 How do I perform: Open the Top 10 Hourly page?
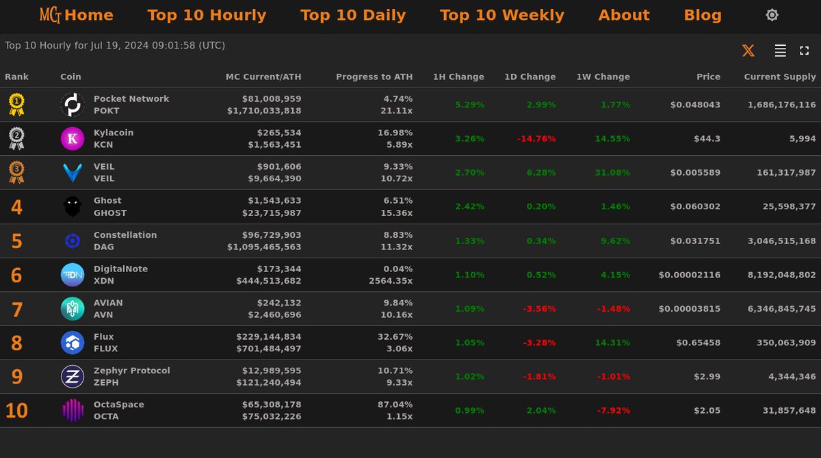[x=207, y=15]
